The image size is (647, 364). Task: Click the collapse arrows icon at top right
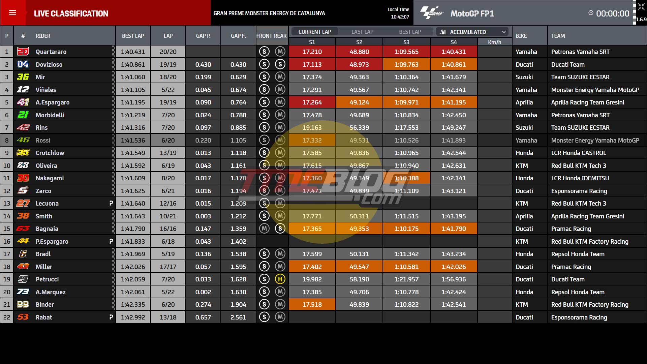641,7
